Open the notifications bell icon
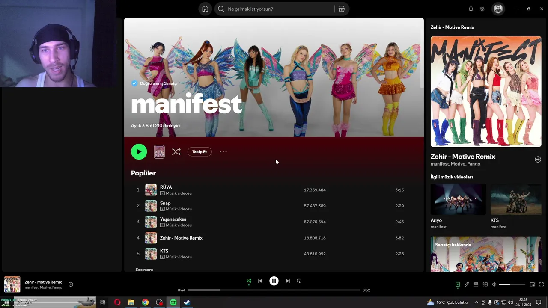The width and height of the screenshot is (548, 308). tap(471, 9)
